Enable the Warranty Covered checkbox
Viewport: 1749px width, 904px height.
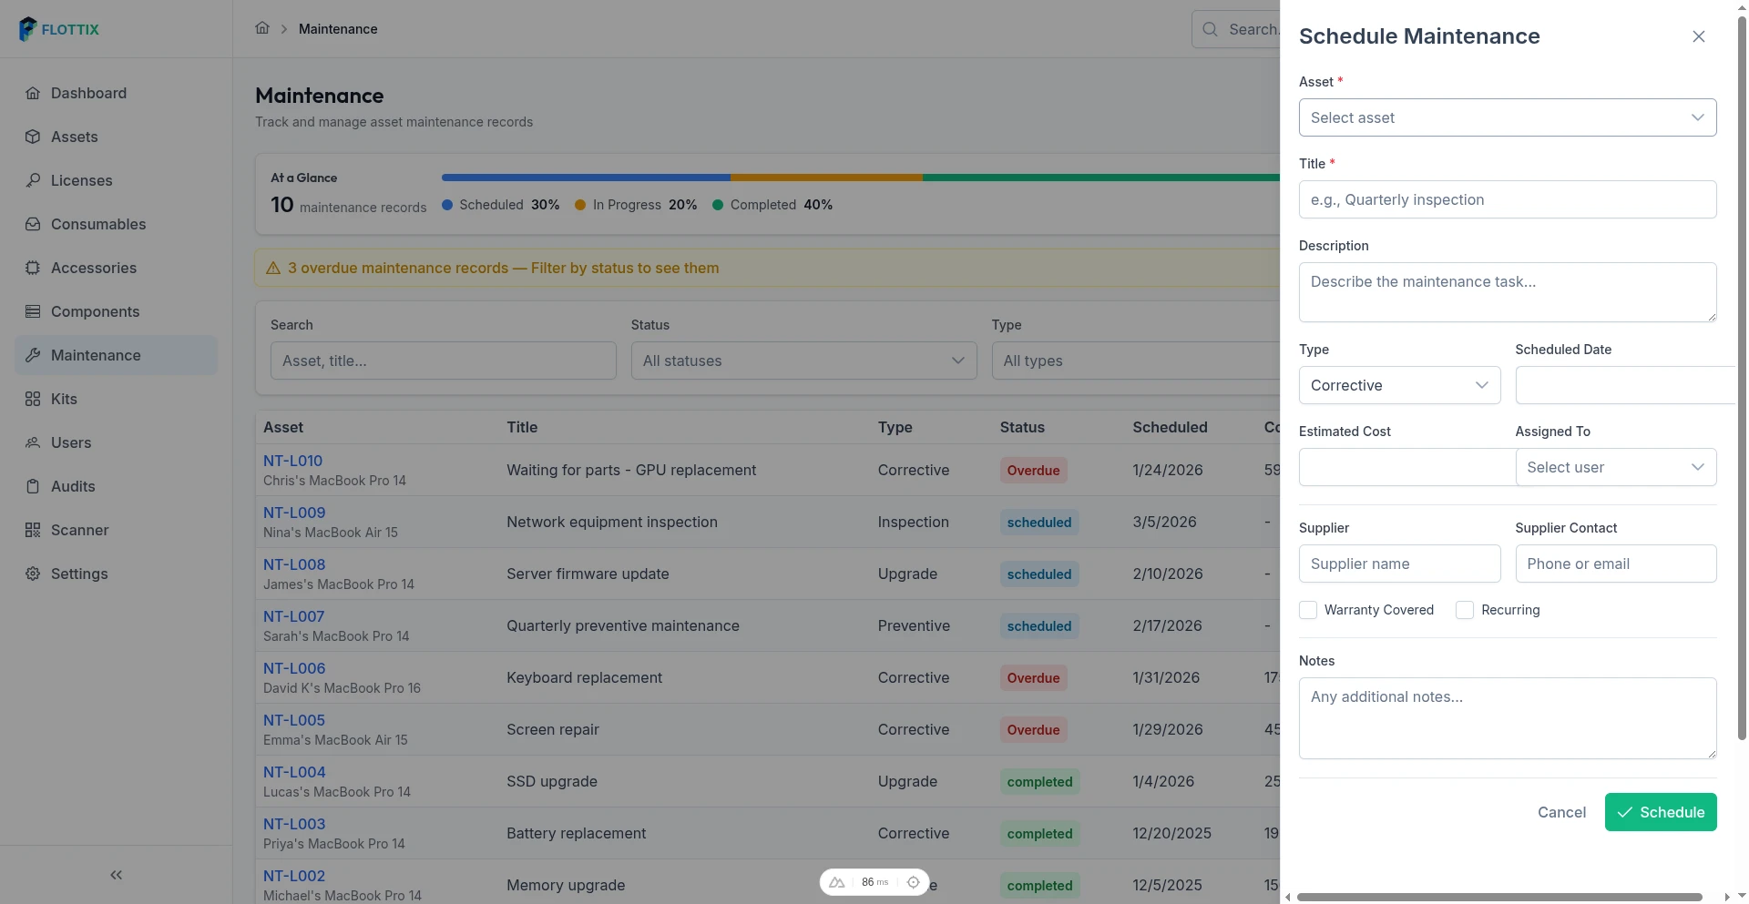pos(1309,610)
